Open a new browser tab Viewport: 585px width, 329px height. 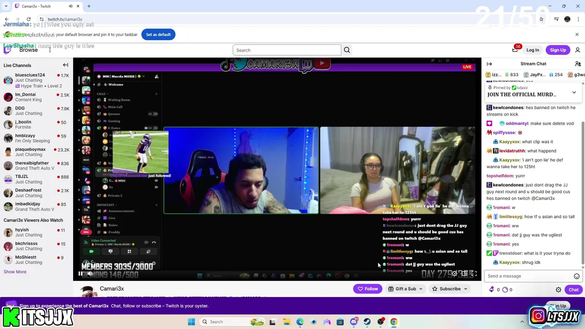(89, 6)
